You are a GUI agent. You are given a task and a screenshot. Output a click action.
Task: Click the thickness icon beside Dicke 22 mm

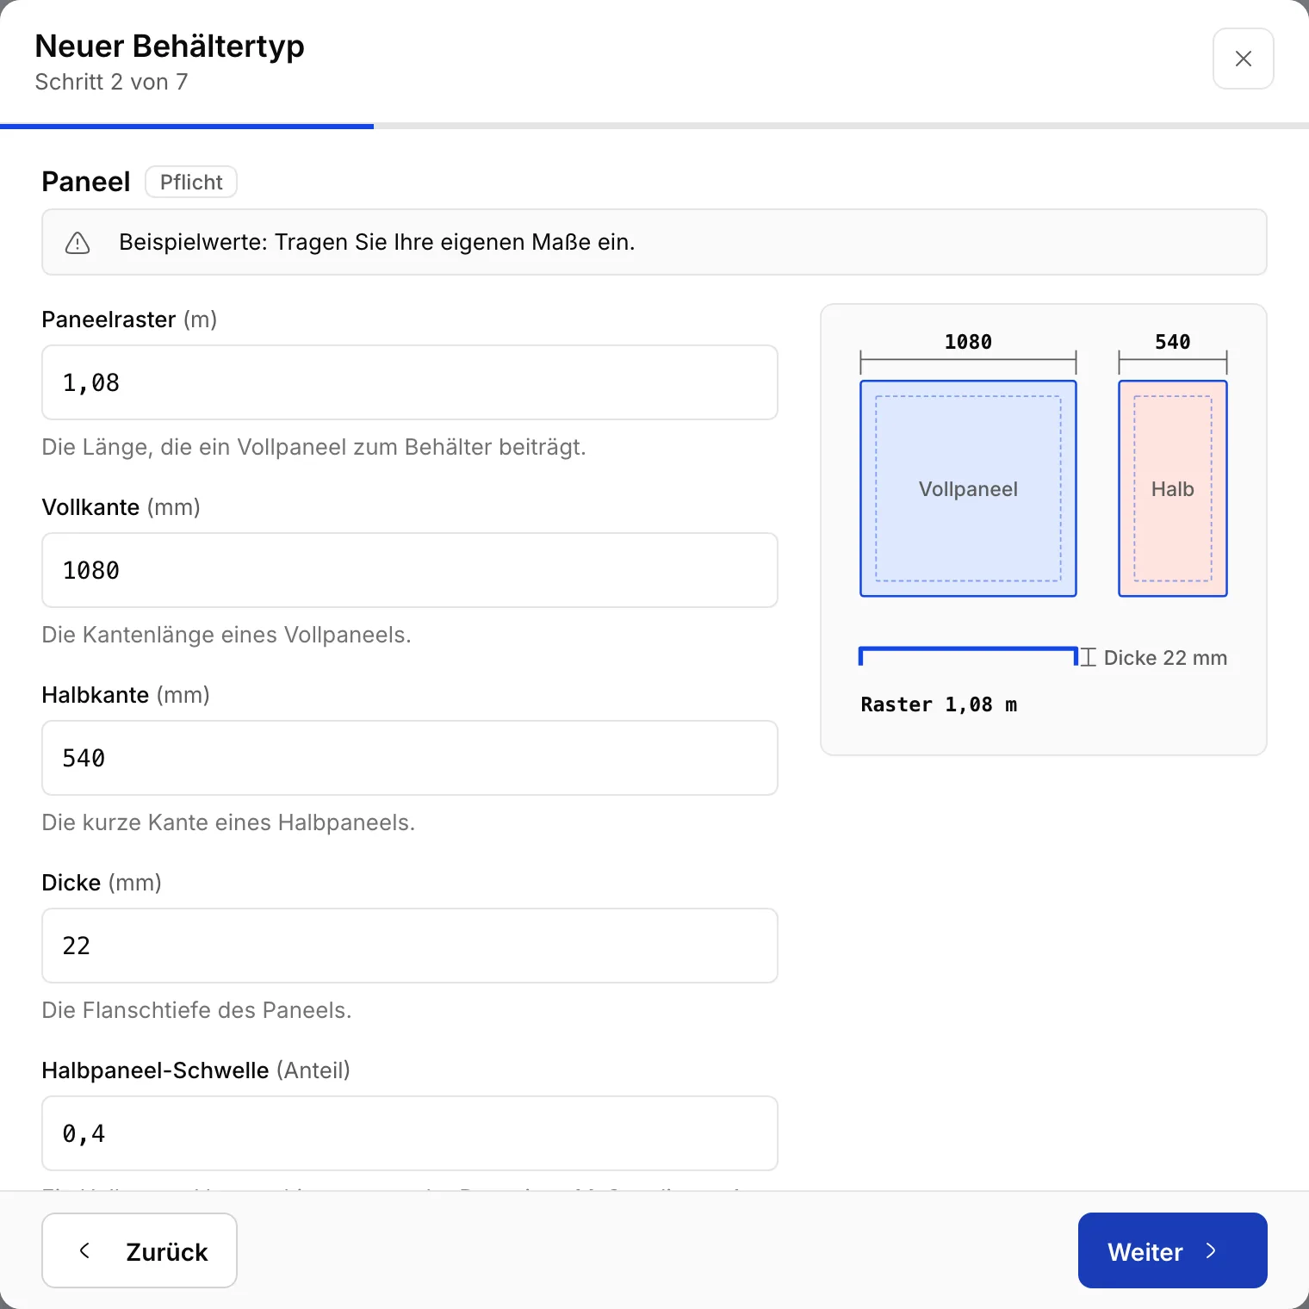click(1089, 657)
